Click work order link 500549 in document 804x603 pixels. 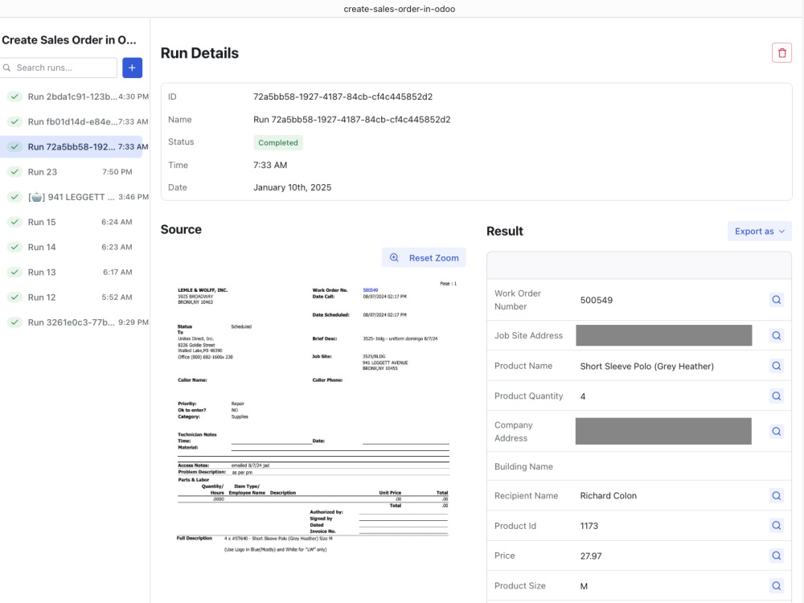[x=370, y=290]
